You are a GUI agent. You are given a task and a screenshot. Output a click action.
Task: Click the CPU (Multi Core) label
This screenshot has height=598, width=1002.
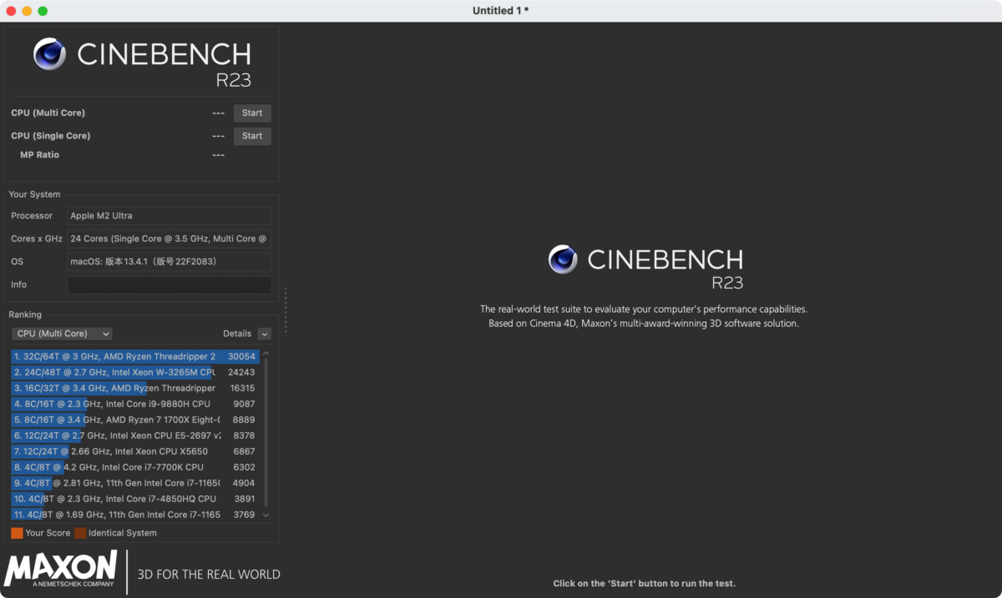point(48,113)
